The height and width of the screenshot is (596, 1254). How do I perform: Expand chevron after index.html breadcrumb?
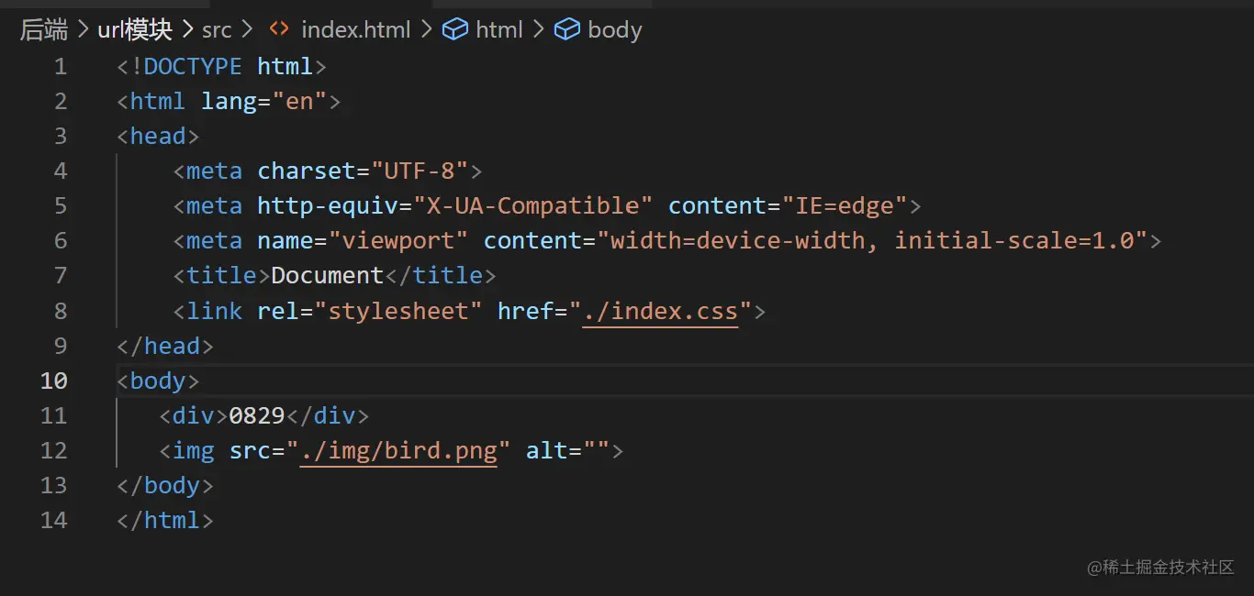click(x=426, y=30)
